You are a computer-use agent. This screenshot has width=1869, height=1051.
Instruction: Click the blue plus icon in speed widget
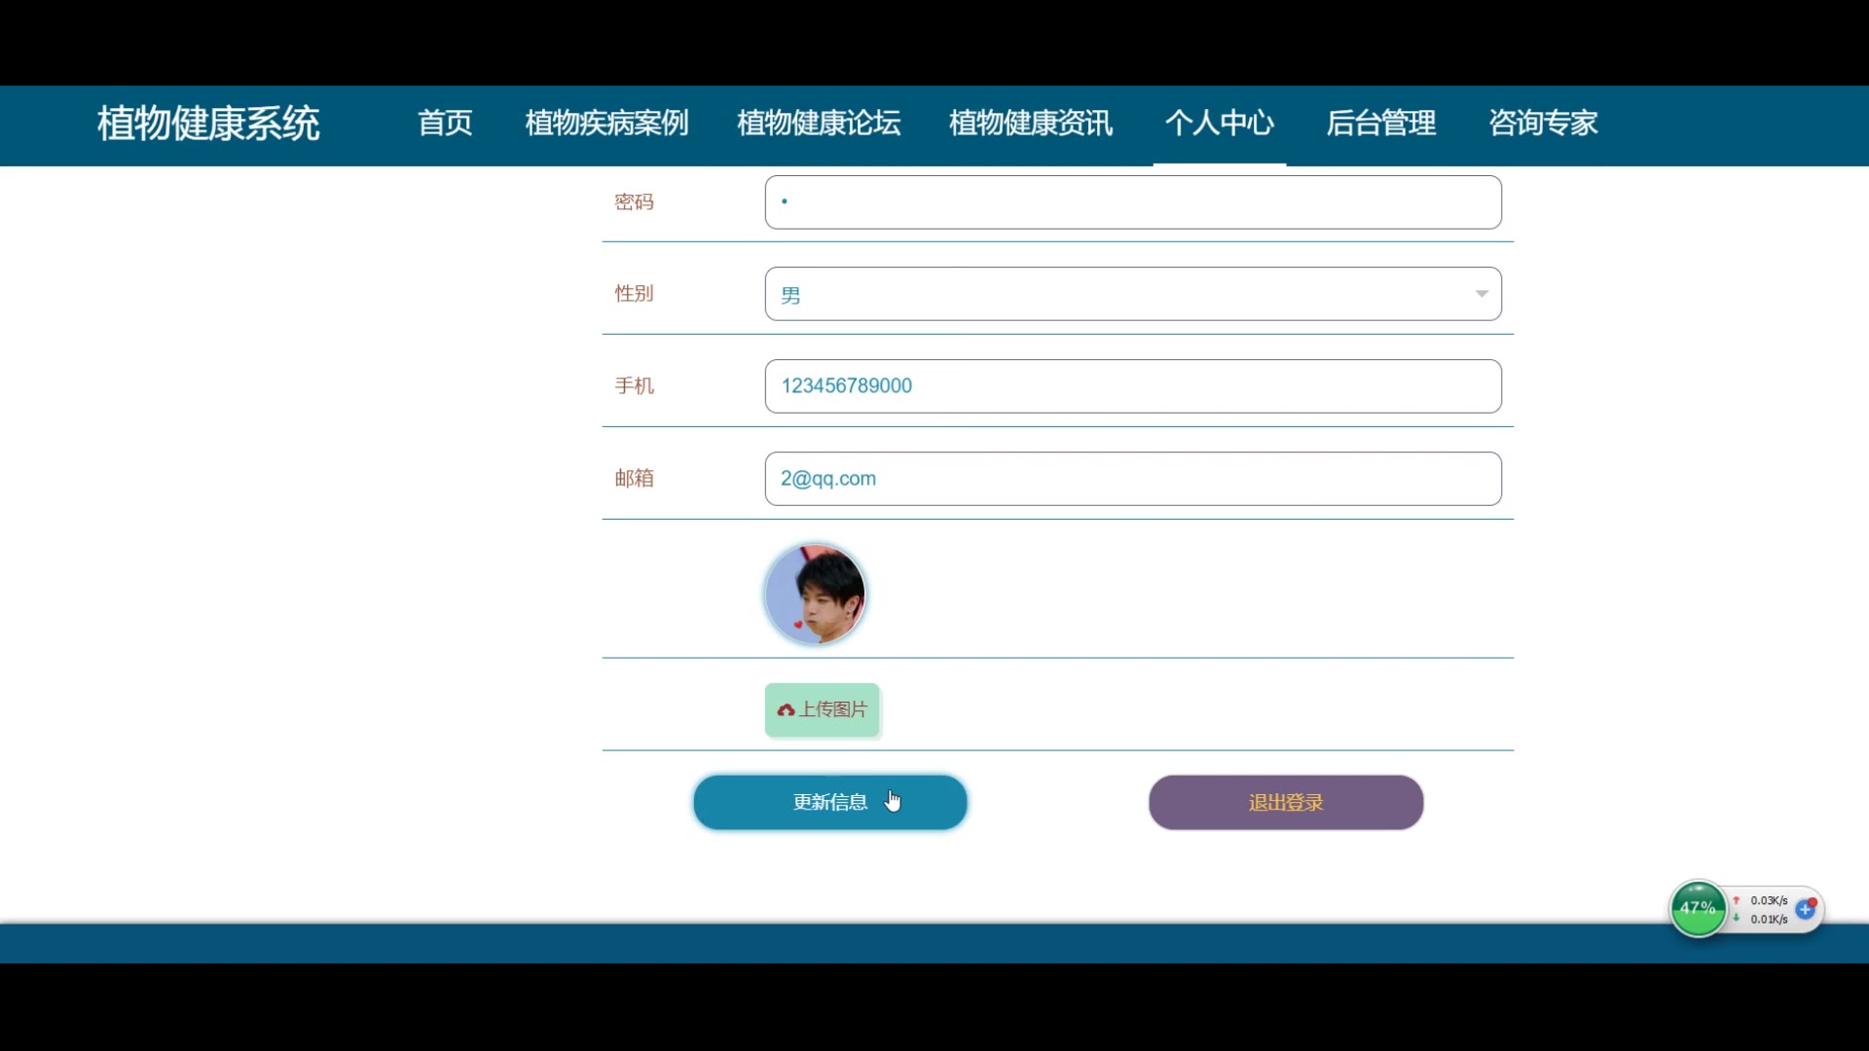1805,910
